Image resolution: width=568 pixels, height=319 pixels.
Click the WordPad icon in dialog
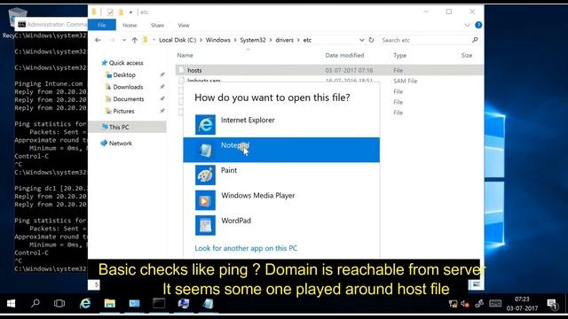point(205,225)
